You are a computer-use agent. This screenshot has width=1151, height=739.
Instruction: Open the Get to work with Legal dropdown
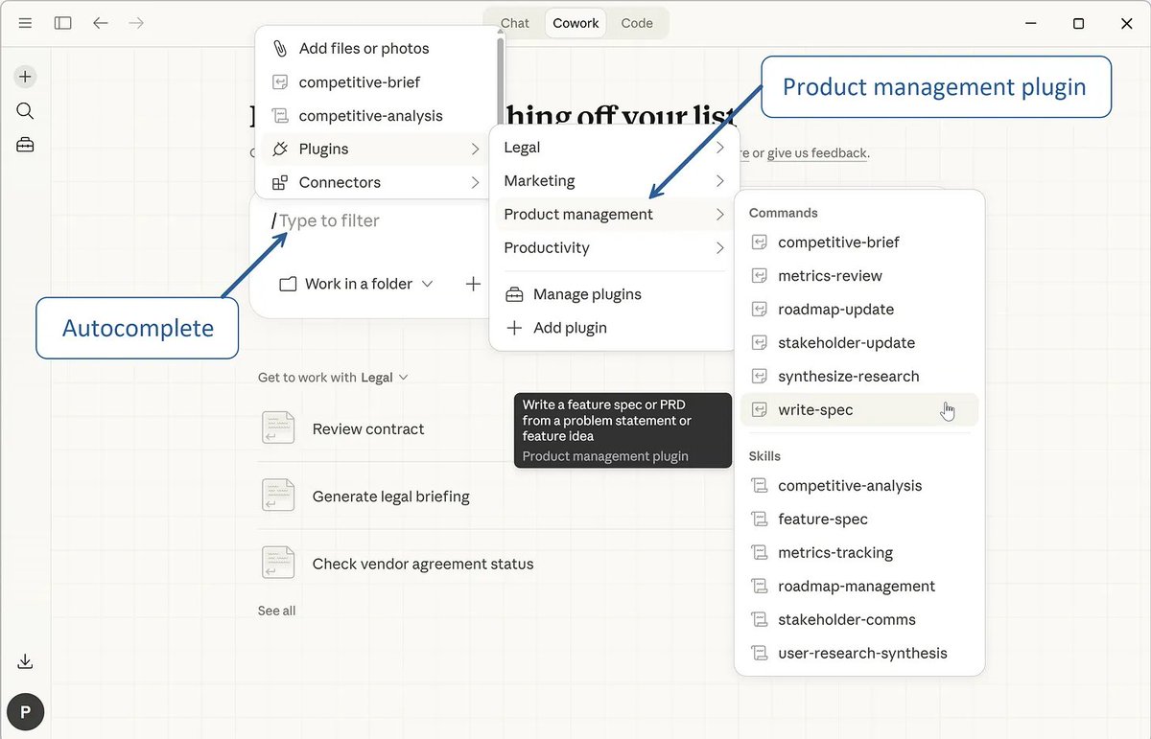[334, 378]
